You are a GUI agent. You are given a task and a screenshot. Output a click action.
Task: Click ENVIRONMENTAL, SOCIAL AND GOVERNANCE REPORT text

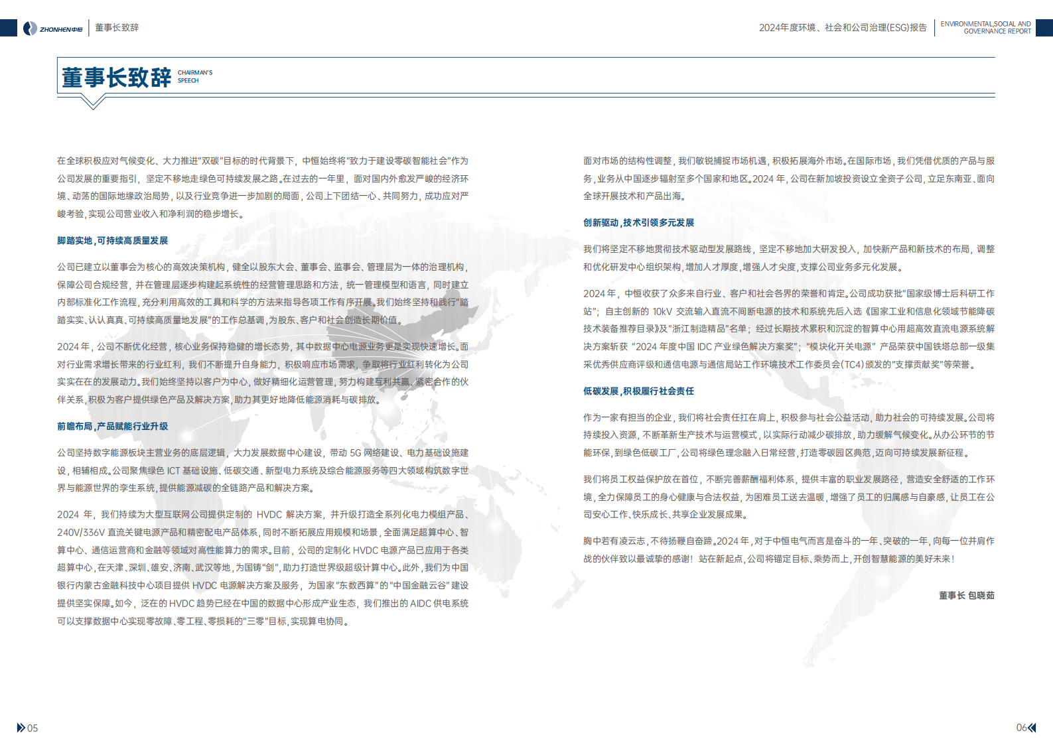point(986,27)
